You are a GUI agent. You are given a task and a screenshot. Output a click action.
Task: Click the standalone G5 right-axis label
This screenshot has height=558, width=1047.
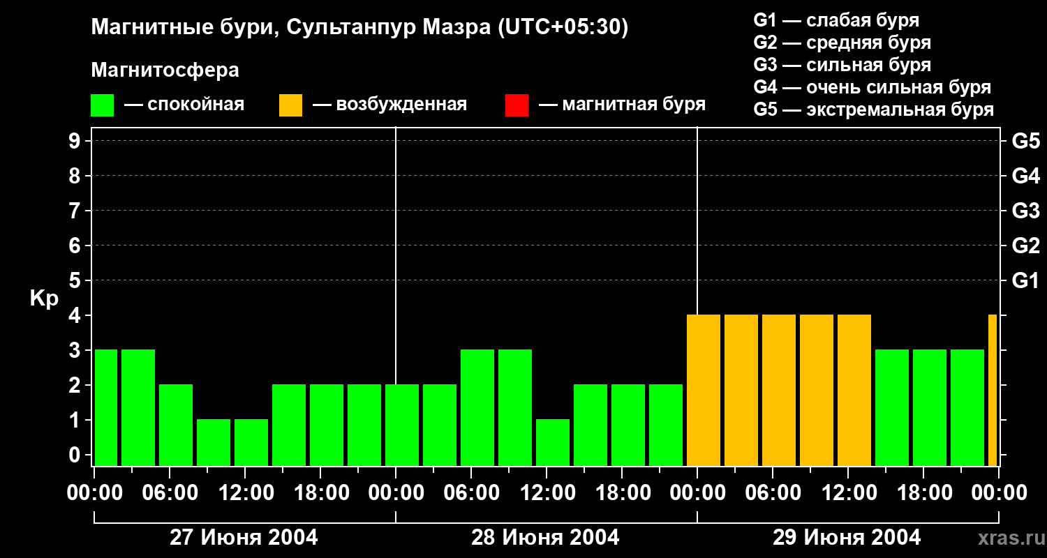click(1026, 141)
